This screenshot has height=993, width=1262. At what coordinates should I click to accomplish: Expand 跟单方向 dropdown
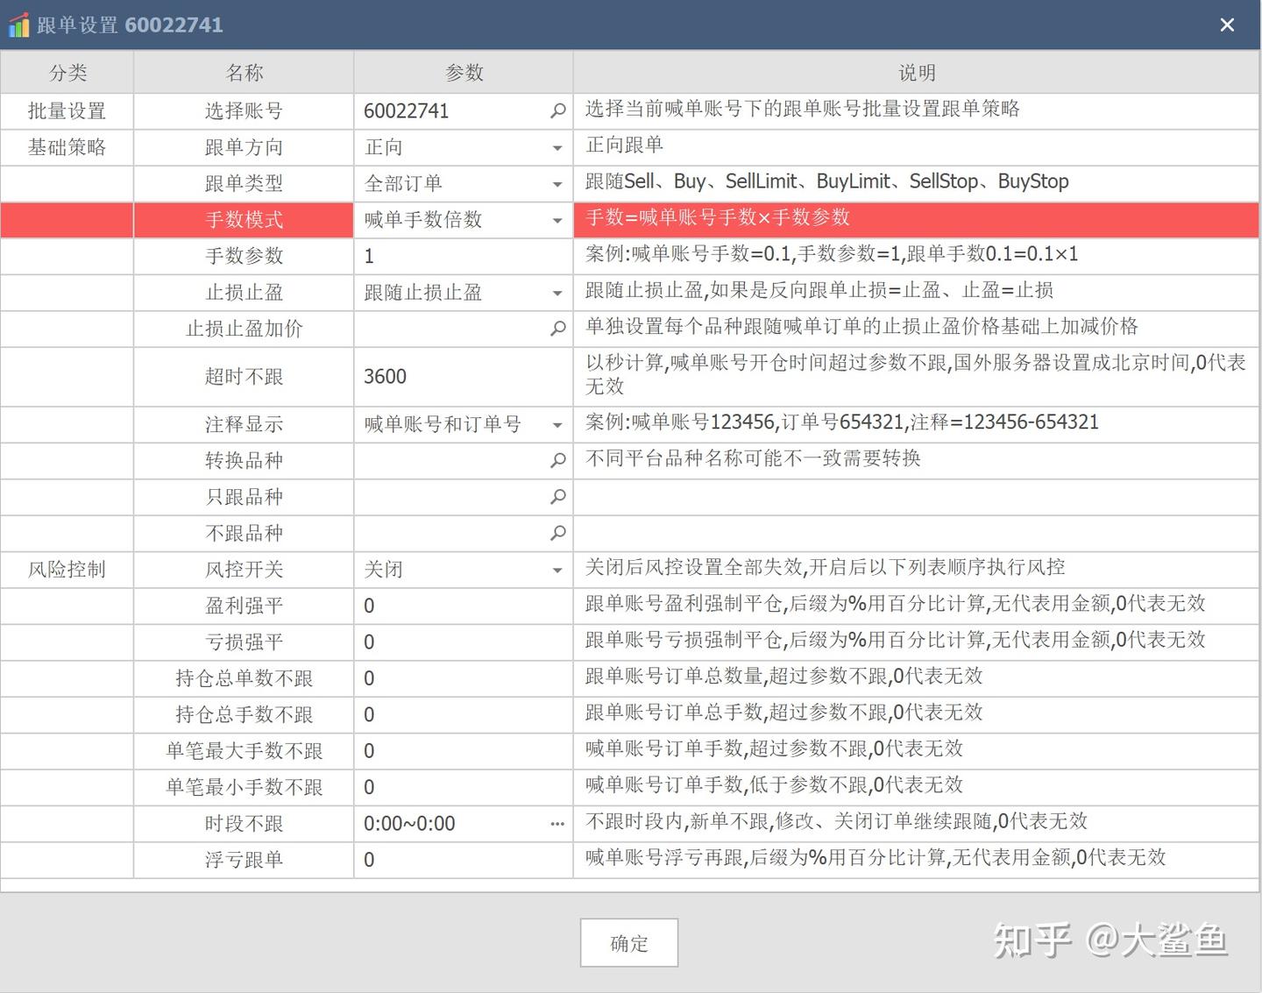(557, 148)
